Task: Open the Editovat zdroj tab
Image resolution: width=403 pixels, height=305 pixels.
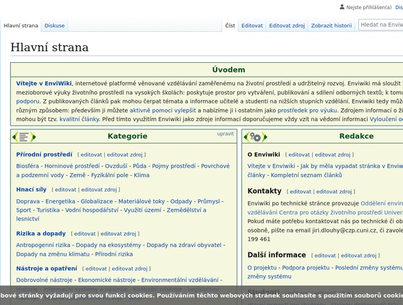Action: click(x=286, y=26)
